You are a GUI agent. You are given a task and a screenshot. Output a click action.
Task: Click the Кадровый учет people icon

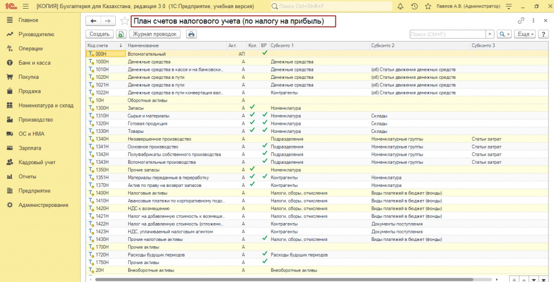click(10, 163)
